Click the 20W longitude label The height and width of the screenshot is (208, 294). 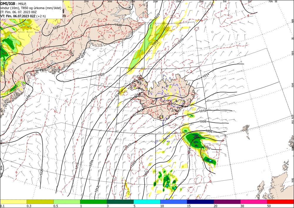(x=155, y=1)
